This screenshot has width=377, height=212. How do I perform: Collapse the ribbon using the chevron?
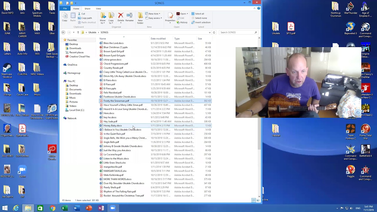pyautogui.click(x=254, y=8)
